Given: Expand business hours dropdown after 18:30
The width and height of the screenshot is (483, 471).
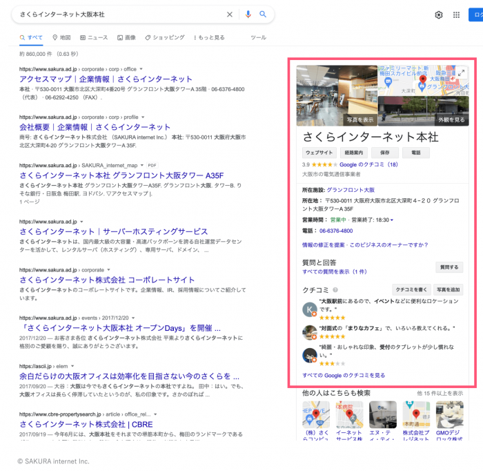Looking at the screenshot, I should [x=392, y=220].
